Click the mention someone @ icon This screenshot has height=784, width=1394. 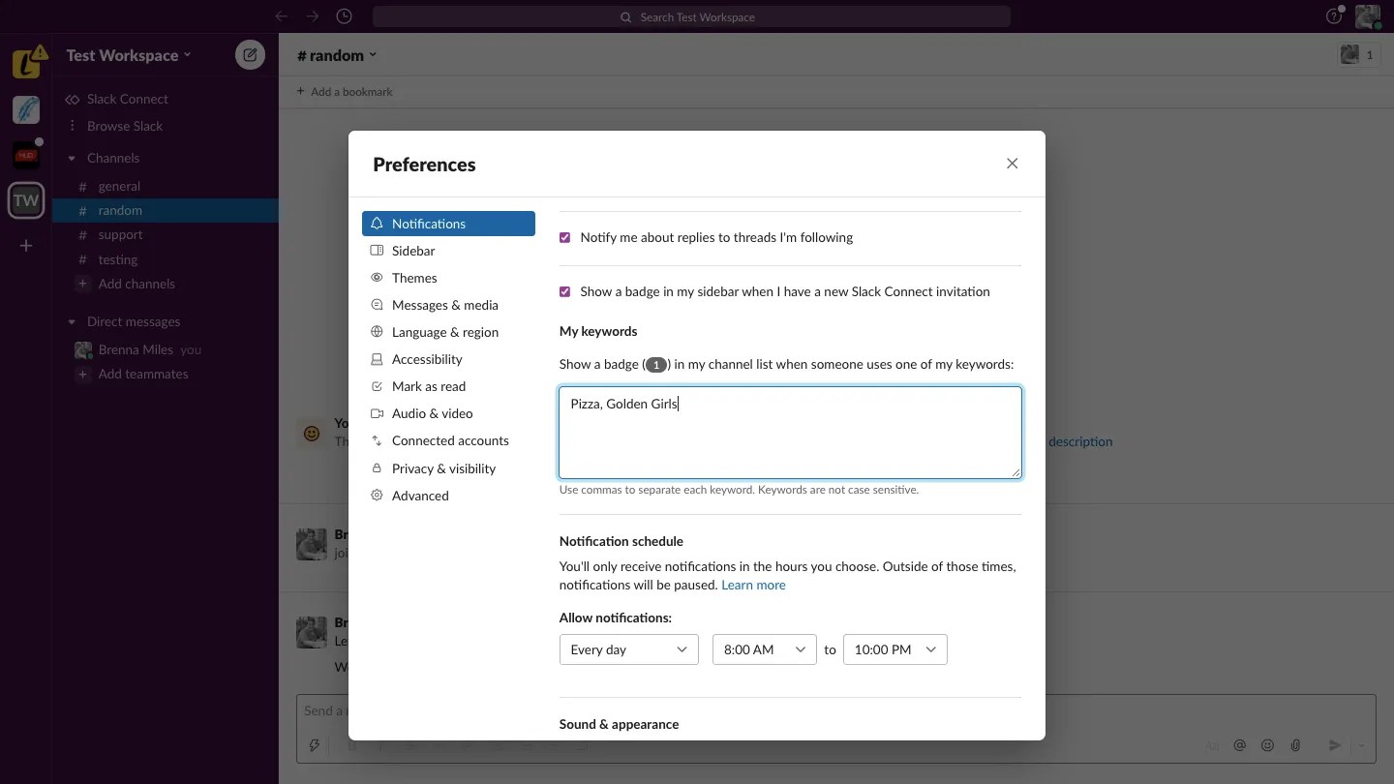click(1240, 745)
